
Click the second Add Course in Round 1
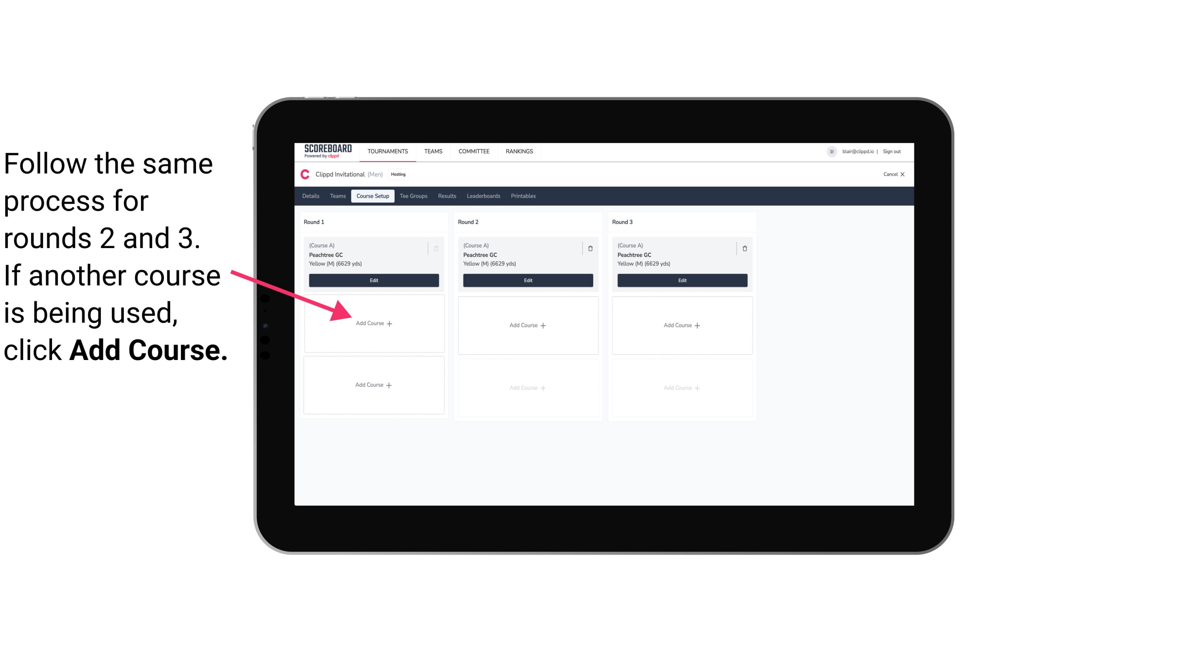[373, 384]
